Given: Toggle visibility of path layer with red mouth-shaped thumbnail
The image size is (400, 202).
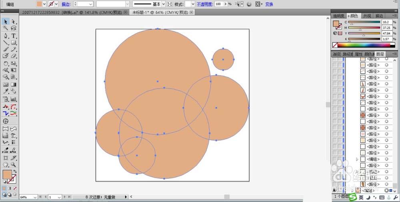Looking at the screenshot, I should point(334,96).
